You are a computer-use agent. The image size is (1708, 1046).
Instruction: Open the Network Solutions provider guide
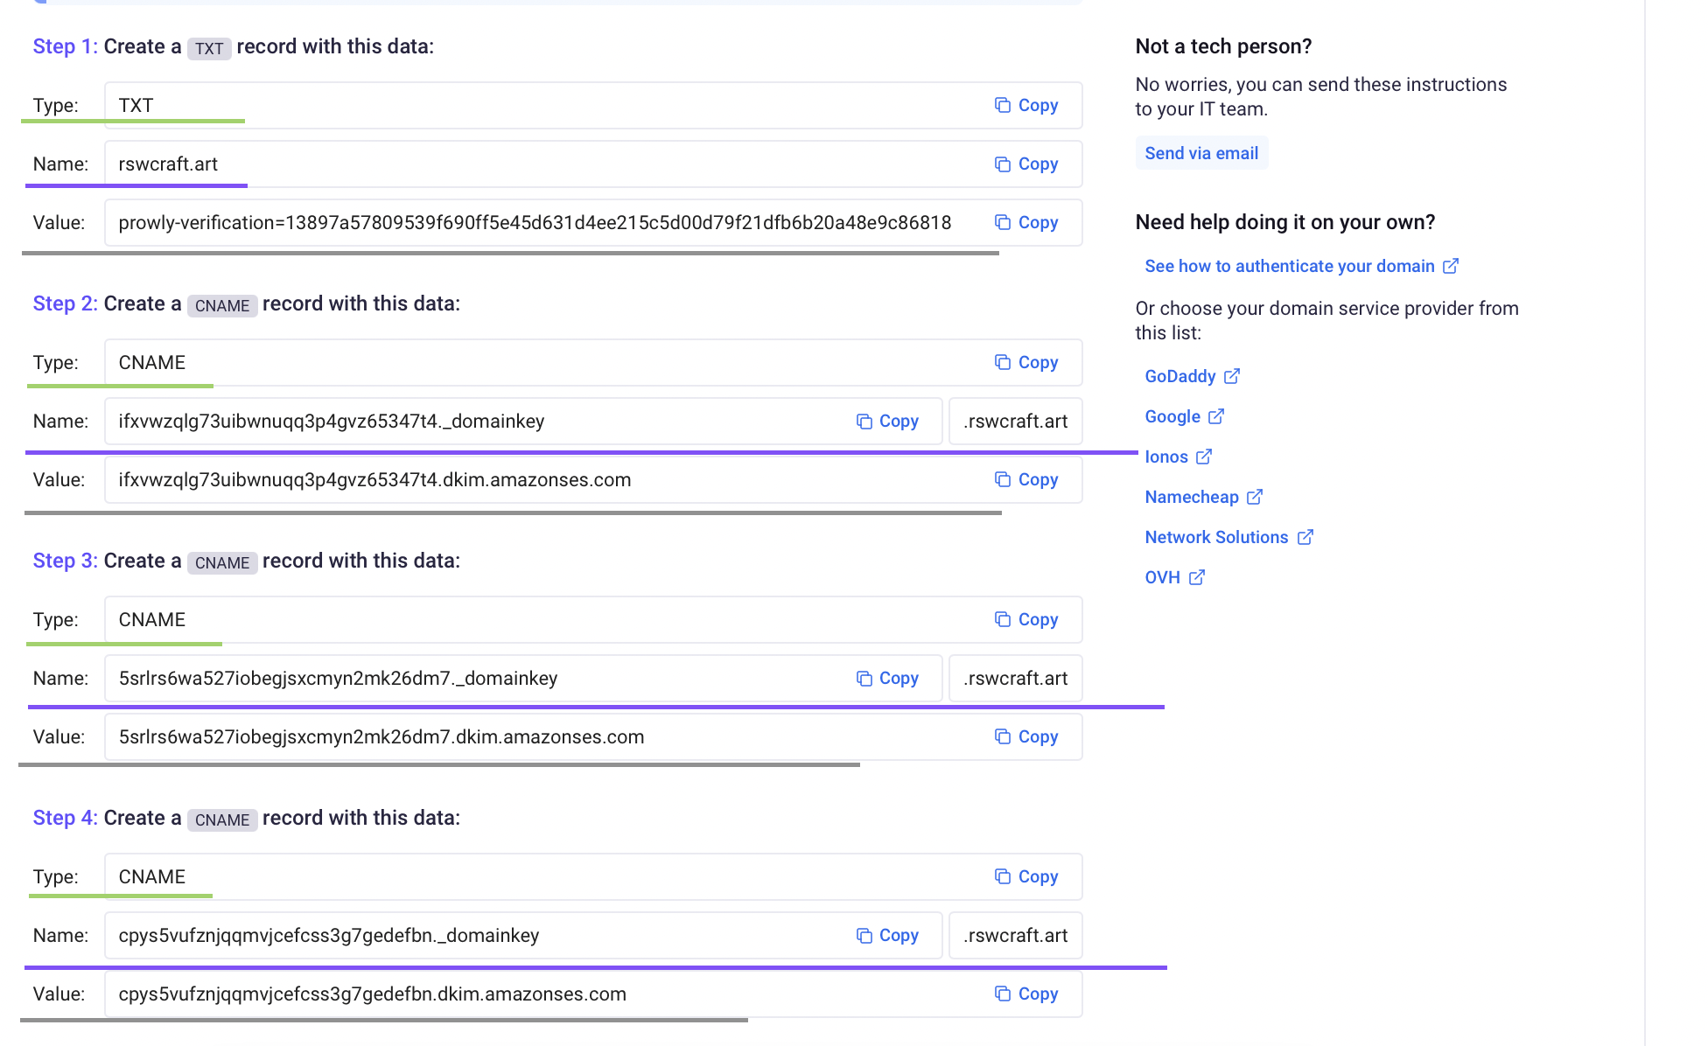tap(1228, 537)
